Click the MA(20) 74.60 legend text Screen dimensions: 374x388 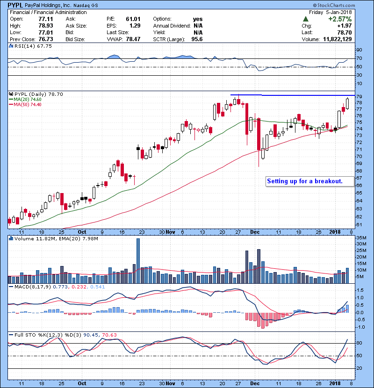click(28, 100)
